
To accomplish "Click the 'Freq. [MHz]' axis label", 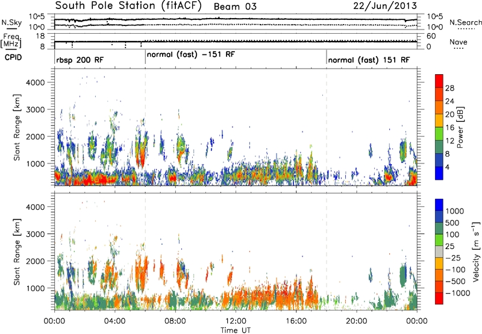I will click(x=11, y=40).
